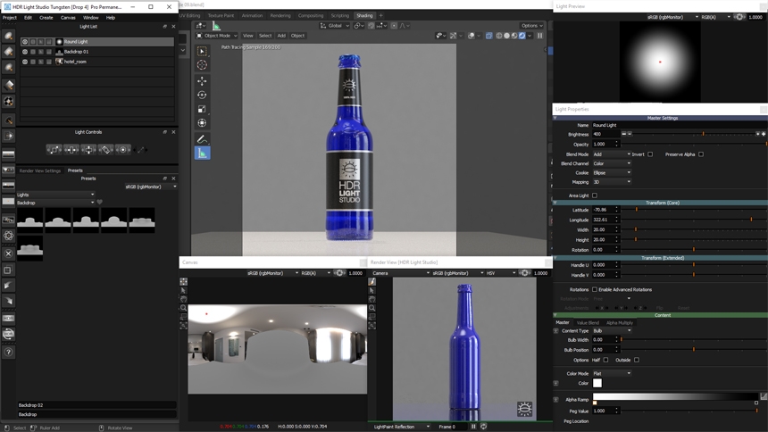The height and width of the screenshot is (432, 768).
Task: Click the Light Controls rotate button
Action: (x=105, y=150)
